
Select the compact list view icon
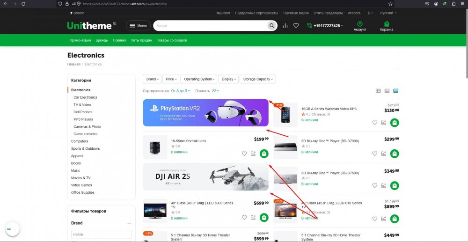pos(396,91)
